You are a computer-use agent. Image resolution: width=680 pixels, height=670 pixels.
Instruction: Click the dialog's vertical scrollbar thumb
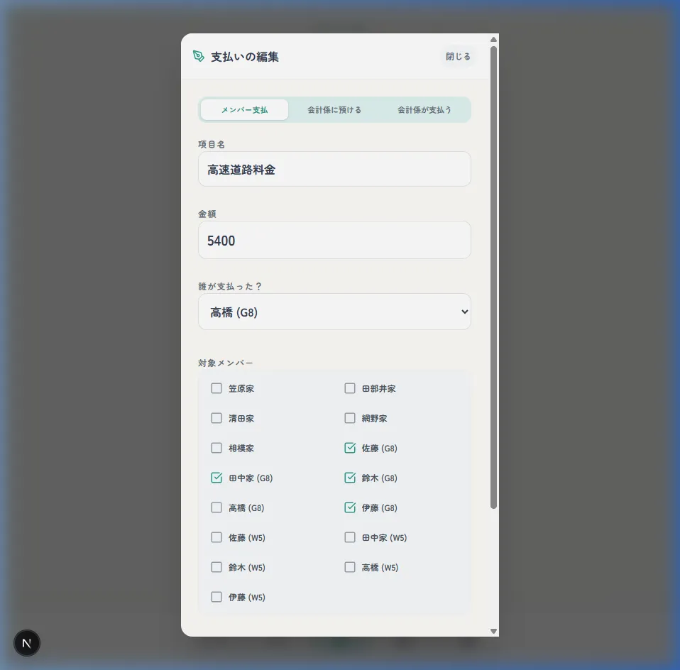click(493, 278)
